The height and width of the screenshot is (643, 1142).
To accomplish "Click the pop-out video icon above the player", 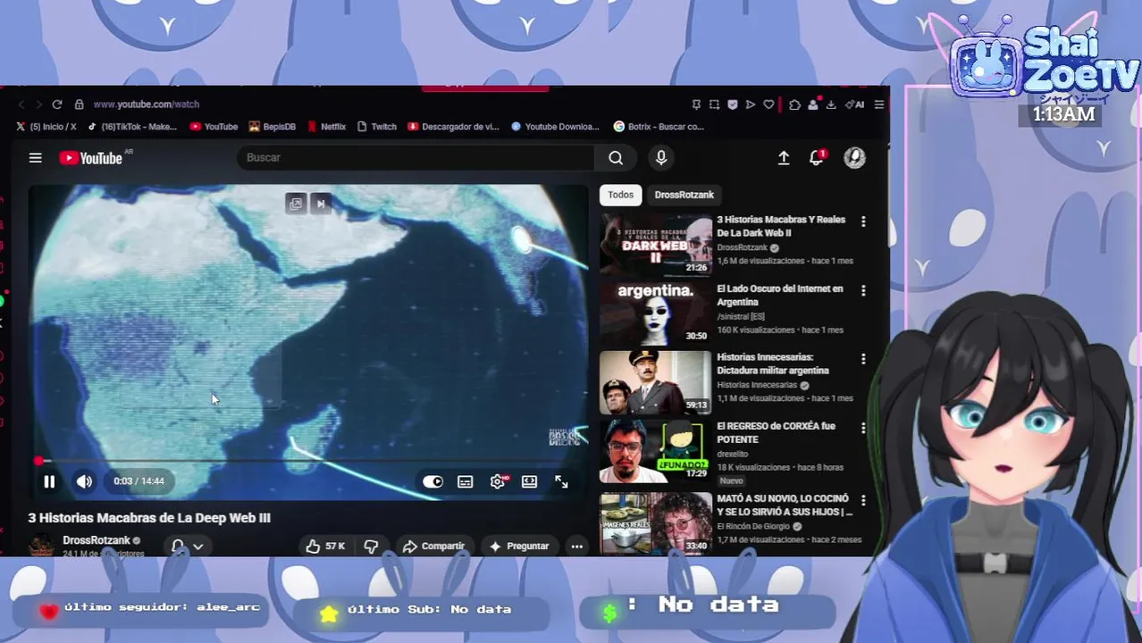I will pos(296,204).
